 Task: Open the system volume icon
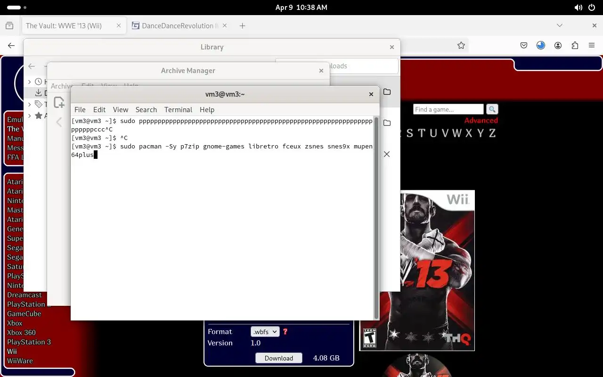click(579, 8)
